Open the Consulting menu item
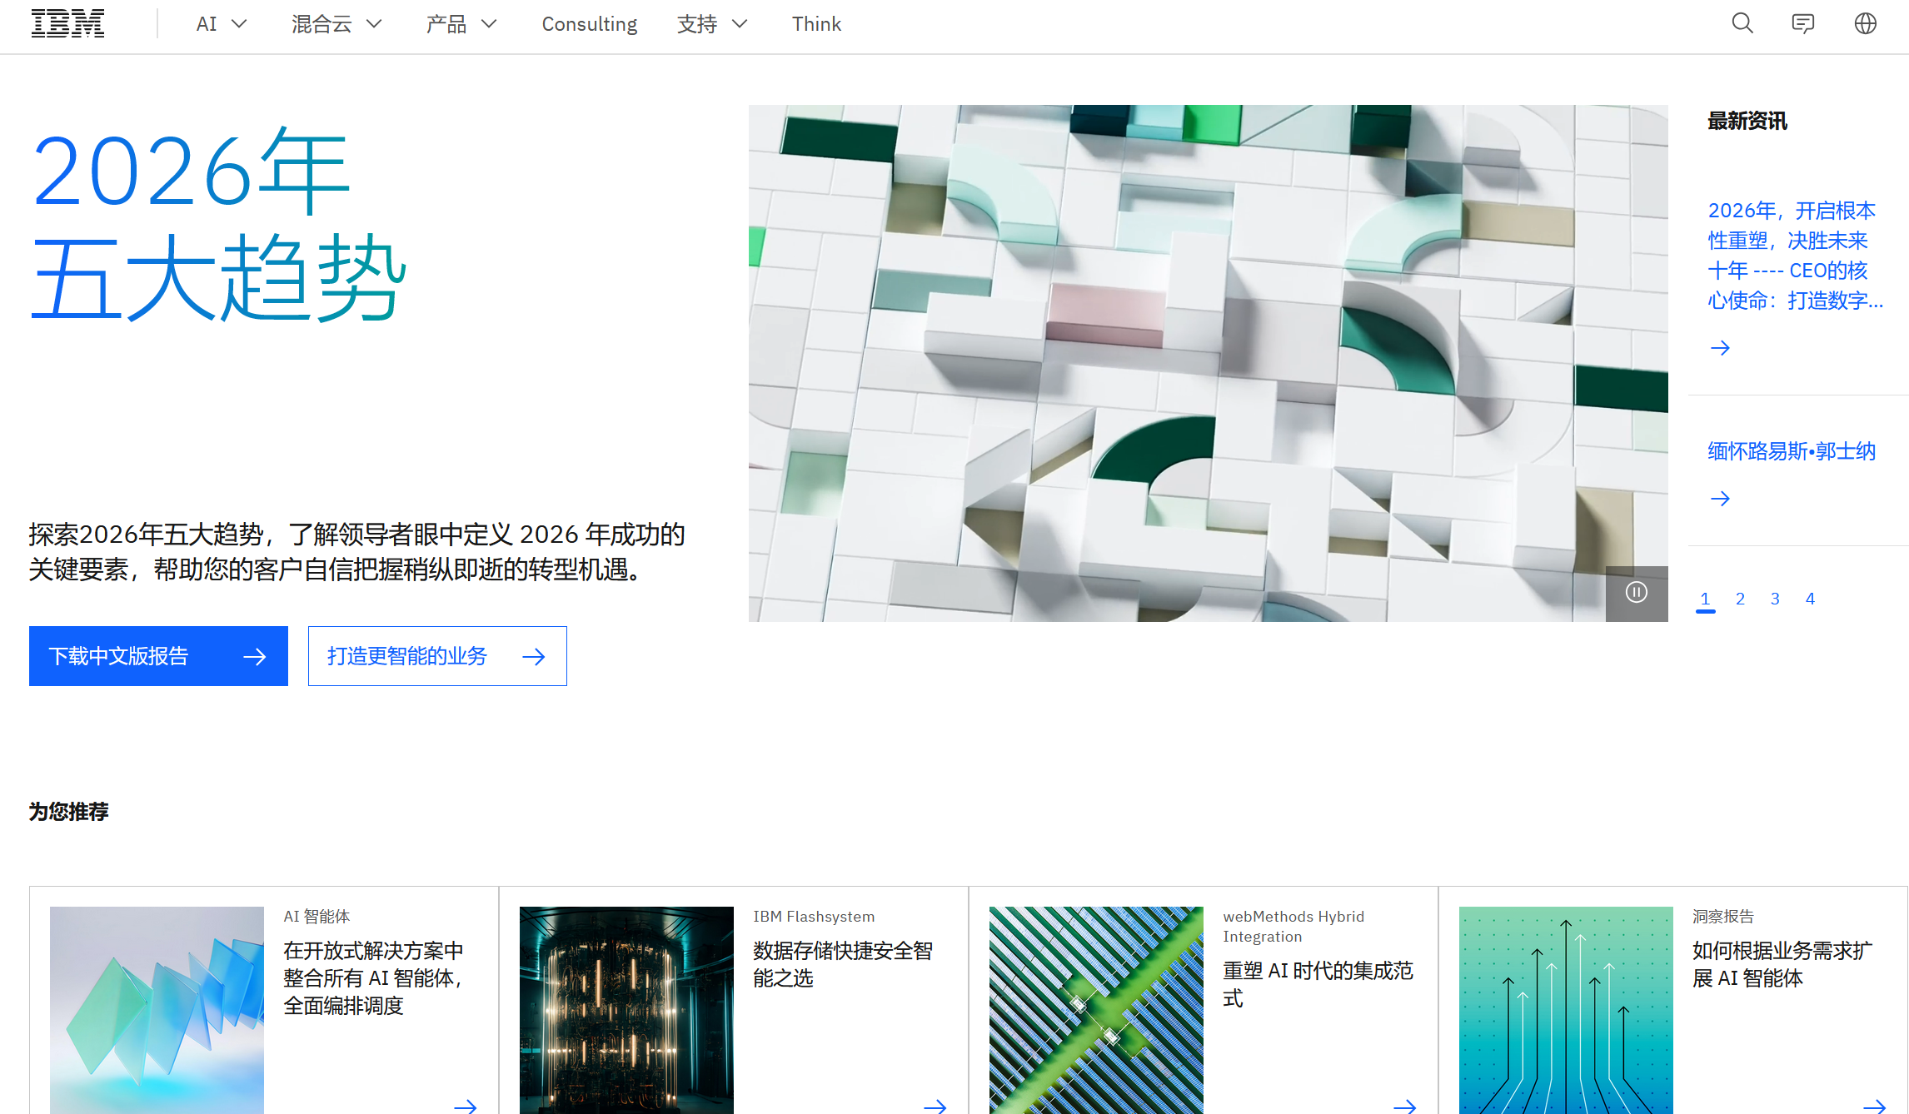The width and height of the screenshot is (1909, 1114). click(589, 24)
